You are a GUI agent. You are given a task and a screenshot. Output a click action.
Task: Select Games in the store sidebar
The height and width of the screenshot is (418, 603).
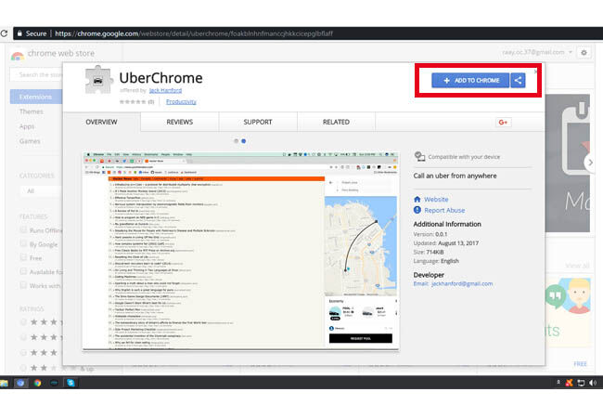point(30,141)
